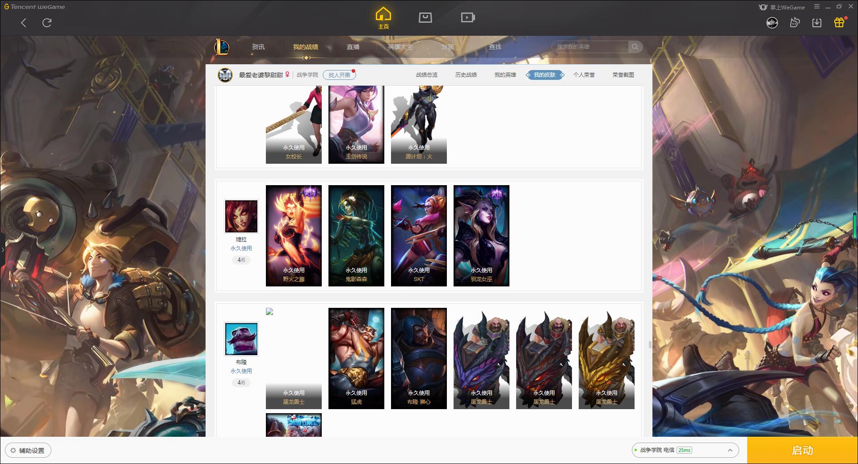The height and width of the screenshot is (464, 858).
Task: Click the 婕拉 champion portrait
Action: [241, 216]
